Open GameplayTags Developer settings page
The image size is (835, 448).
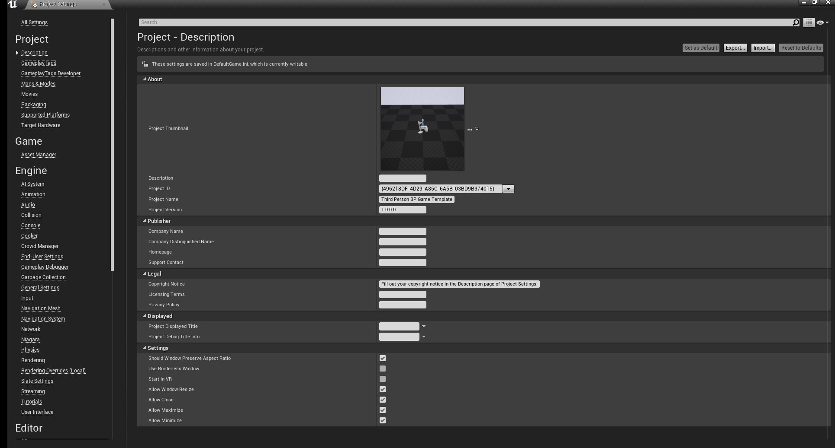[x=51, y=73]
